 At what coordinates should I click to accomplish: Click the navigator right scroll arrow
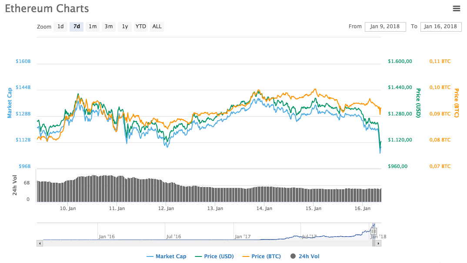point(378,243)
